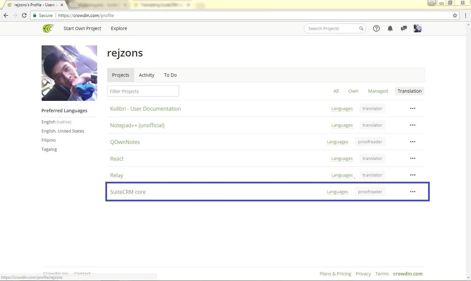This screenshot has height=281, width=471.
Task: Open the three-dot menu for React
Action: (x=412, y=158)
